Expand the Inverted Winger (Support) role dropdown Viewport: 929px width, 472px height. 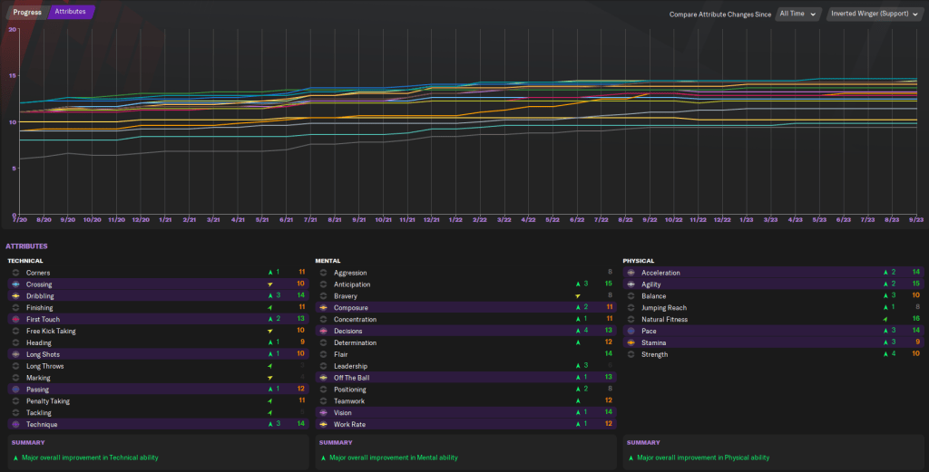click(875, 14)
